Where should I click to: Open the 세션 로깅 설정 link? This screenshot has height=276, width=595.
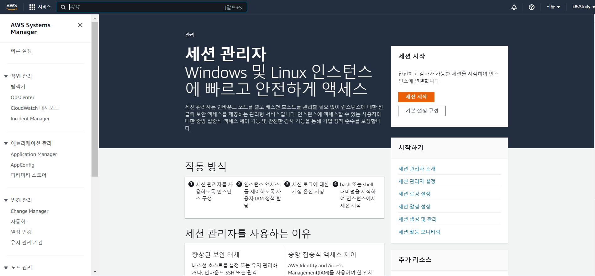(414, 194)
